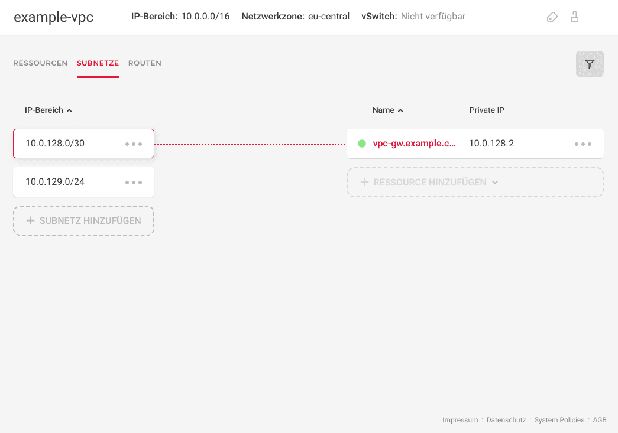Click the green status dot of vpc-gw

coord(362,144)
